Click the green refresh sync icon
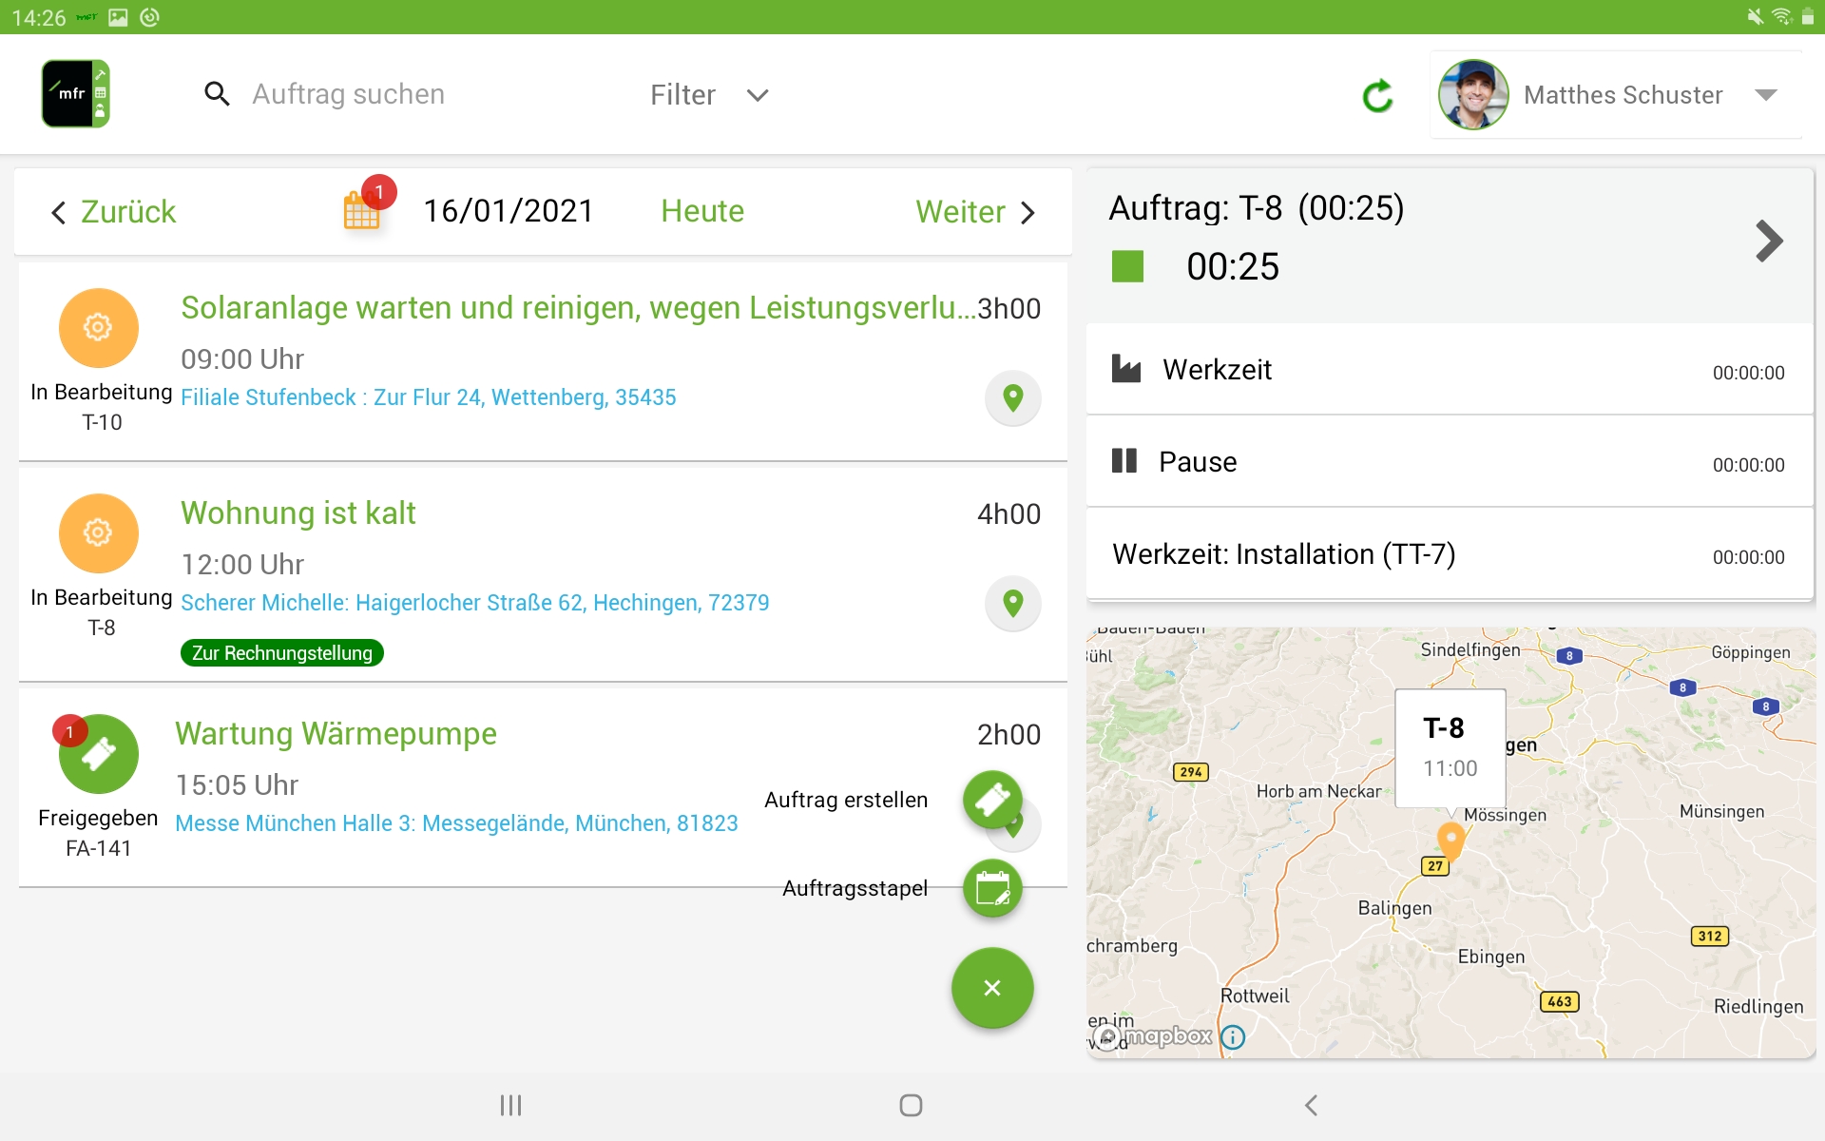Screen dimensions: 1825x1141 pyautogui.click(x=1377, y=95)
